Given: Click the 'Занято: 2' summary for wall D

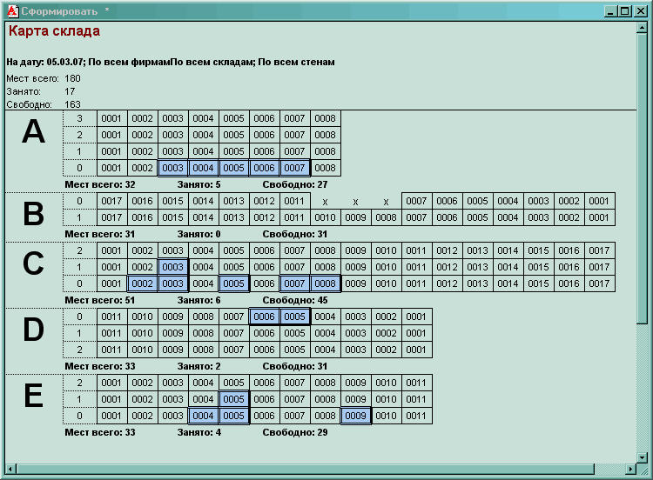Looking at the screenshot, I should coord(199,366).
